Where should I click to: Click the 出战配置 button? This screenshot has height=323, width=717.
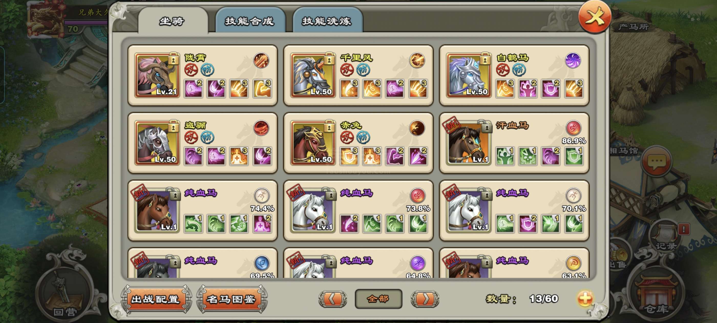tap(156, 299)
